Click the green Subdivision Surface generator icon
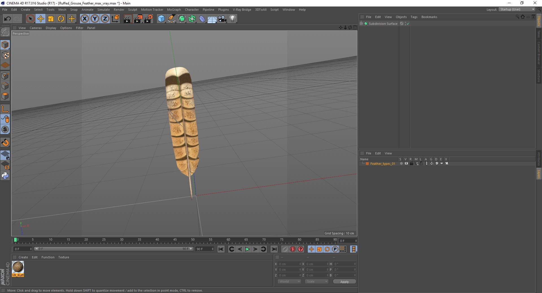Image resolution: width=542 pixels, height=293 pixels. (x=182, y=19)
